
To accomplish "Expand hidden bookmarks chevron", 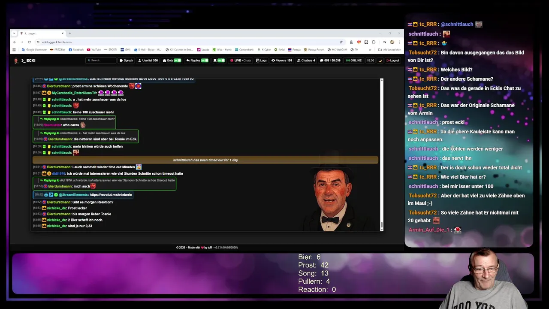I will point(370,50).
